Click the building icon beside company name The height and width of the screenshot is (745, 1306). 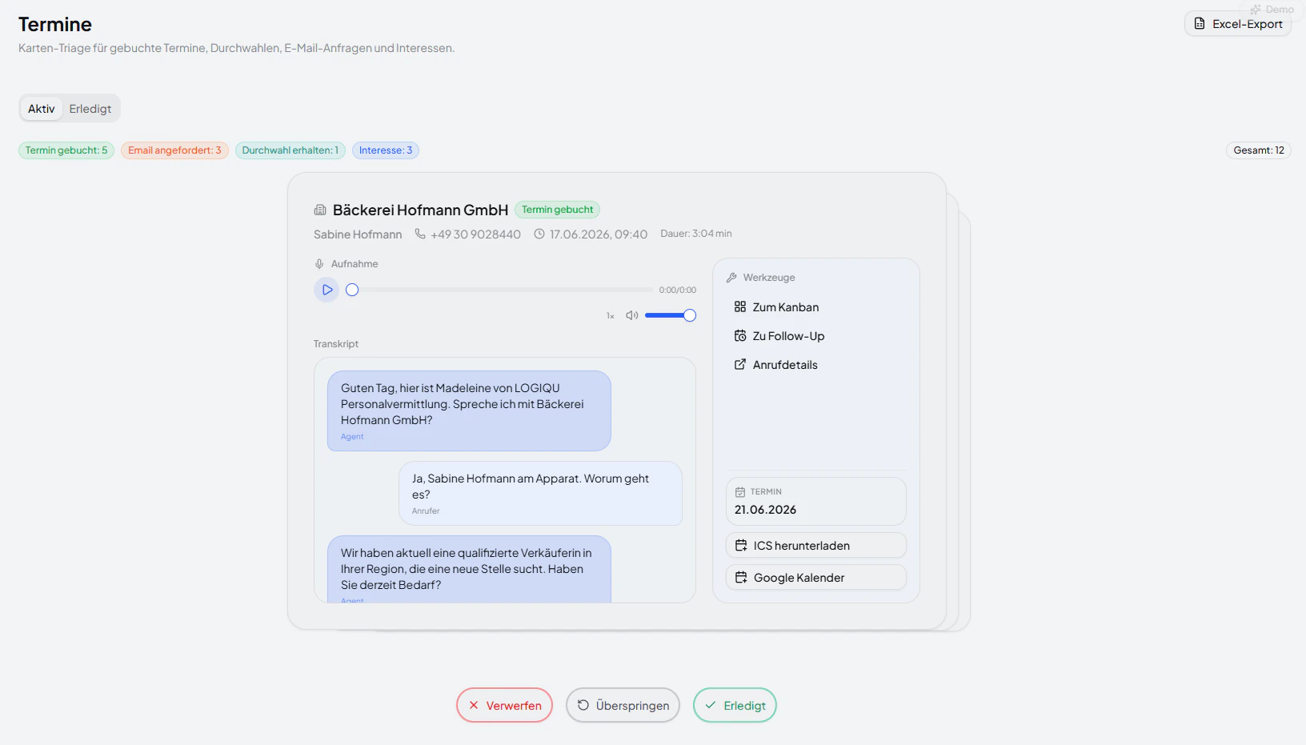[x=320, y=210]
